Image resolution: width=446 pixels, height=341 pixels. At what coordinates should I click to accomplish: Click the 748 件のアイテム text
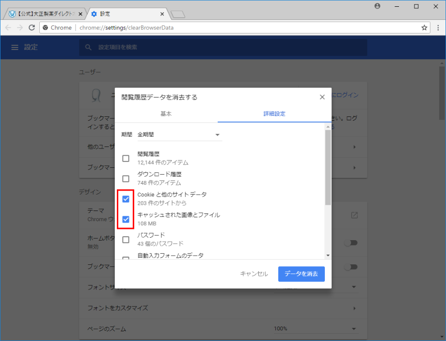point(159,183)
